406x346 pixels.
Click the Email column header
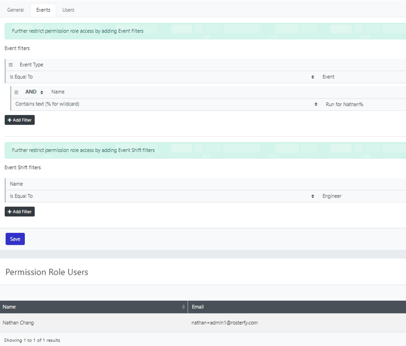coord(297,307)
